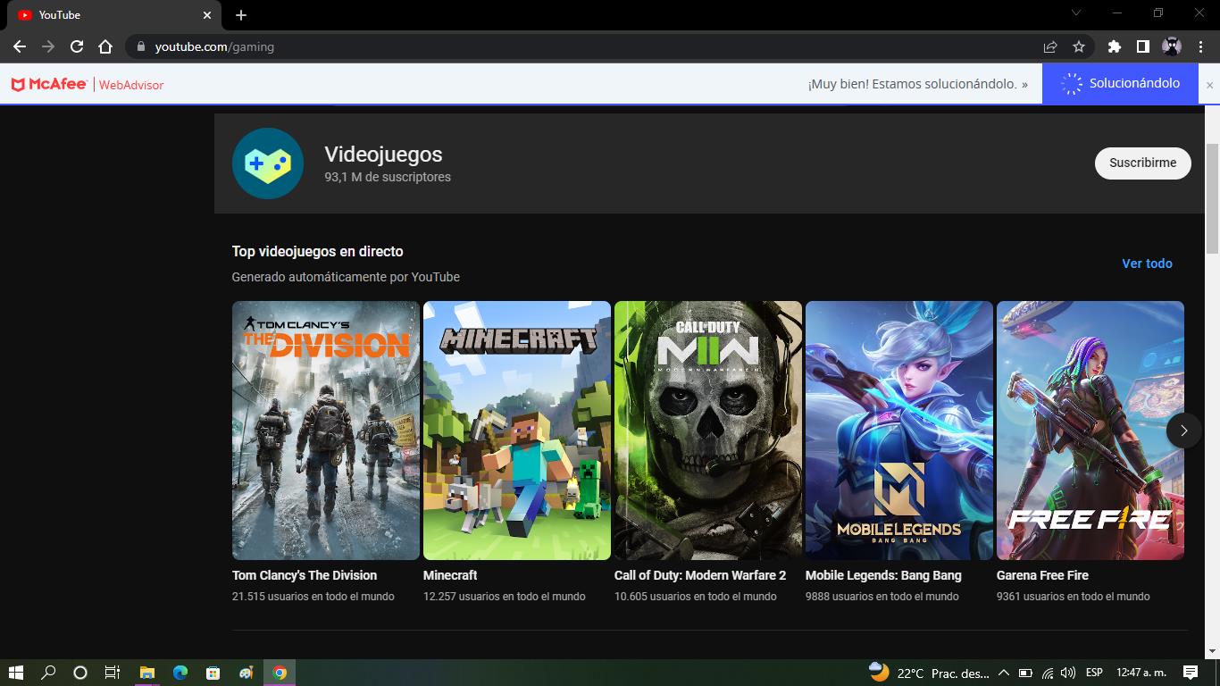Click the page vertical scrollbar
The height and width of the screenshot is (686, 1220).
click(x=1212, y=197)
